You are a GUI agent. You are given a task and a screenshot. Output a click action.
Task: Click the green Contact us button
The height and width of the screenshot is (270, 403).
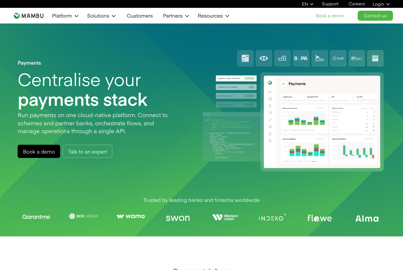(375, 16)
